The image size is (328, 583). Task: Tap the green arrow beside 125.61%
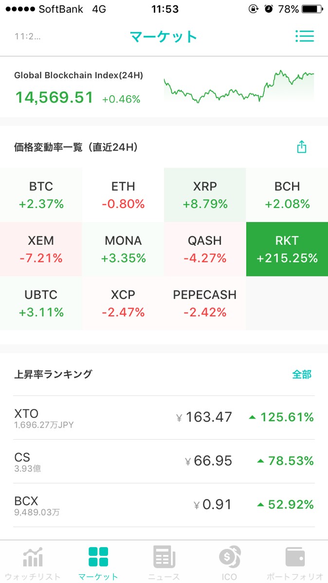[x=252, y=417]
